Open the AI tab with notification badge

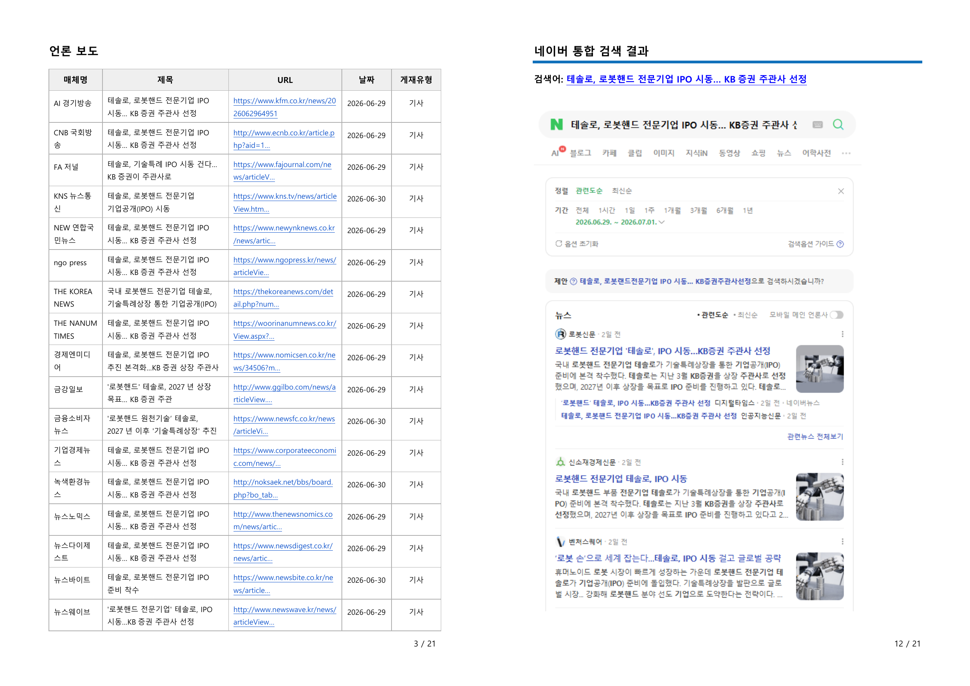[x=558, y=152]
